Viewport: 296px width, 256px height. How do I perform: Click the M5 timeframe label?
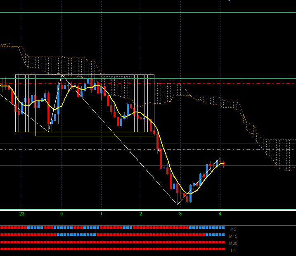[233, 229]
